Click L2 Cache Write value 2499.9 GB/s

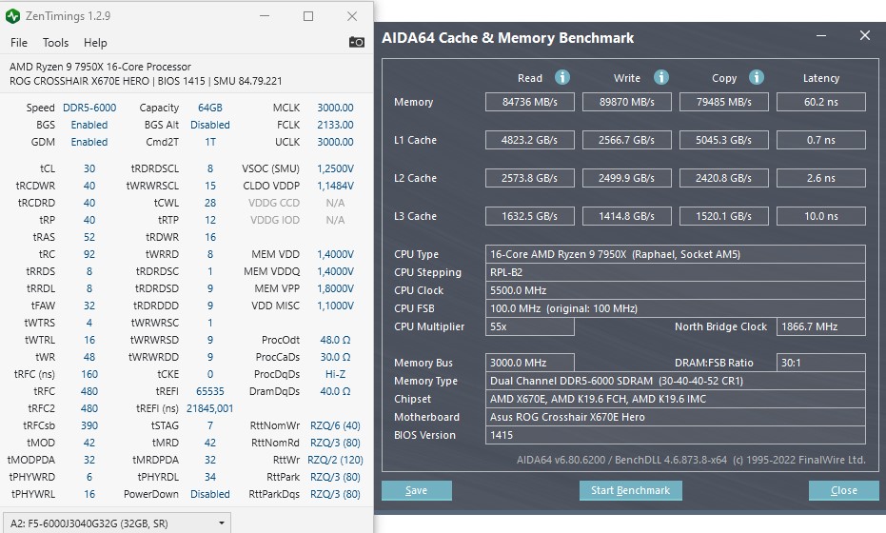click(x=626, y=178)
